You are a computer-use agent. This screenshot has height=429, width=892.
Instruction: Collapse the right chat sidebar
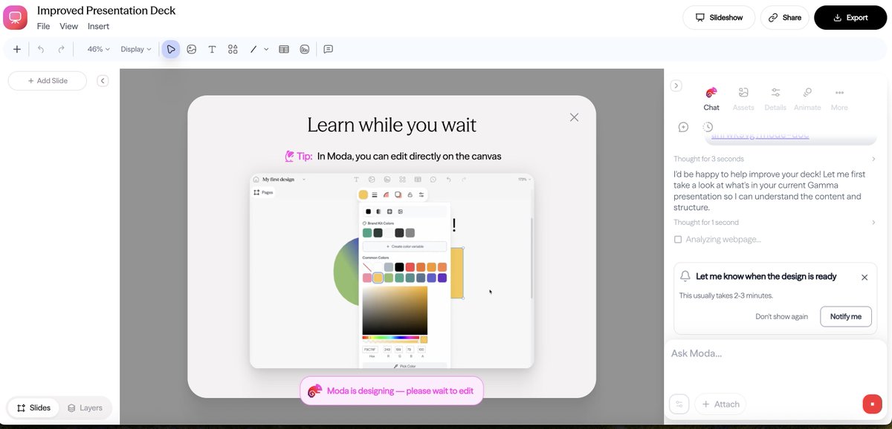(676, 86)
